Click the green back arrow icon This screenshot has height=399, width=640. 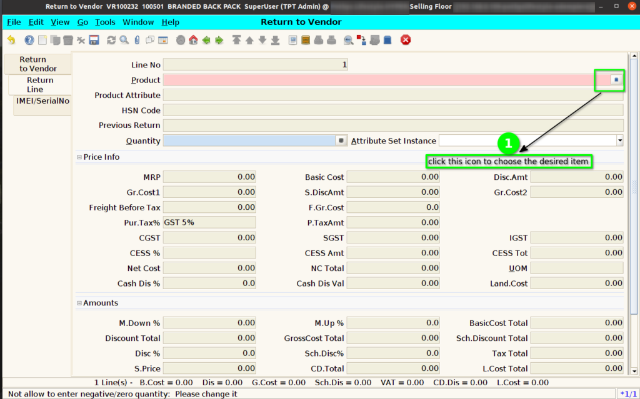[x=206, y=40]
